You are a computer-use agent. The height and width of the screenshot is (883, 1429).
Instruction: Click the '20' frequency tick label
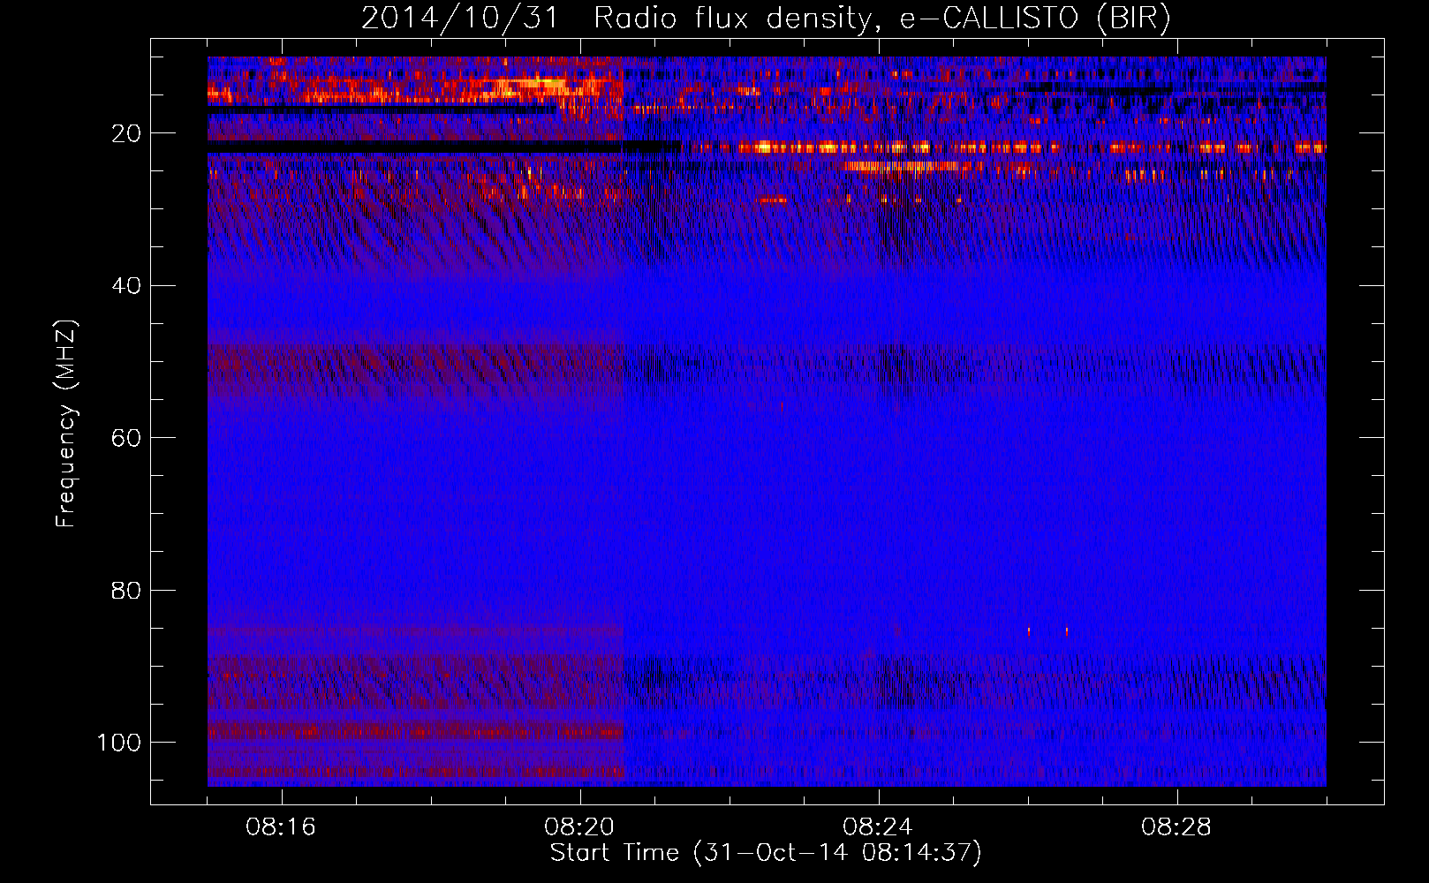[x=126, y=133]
